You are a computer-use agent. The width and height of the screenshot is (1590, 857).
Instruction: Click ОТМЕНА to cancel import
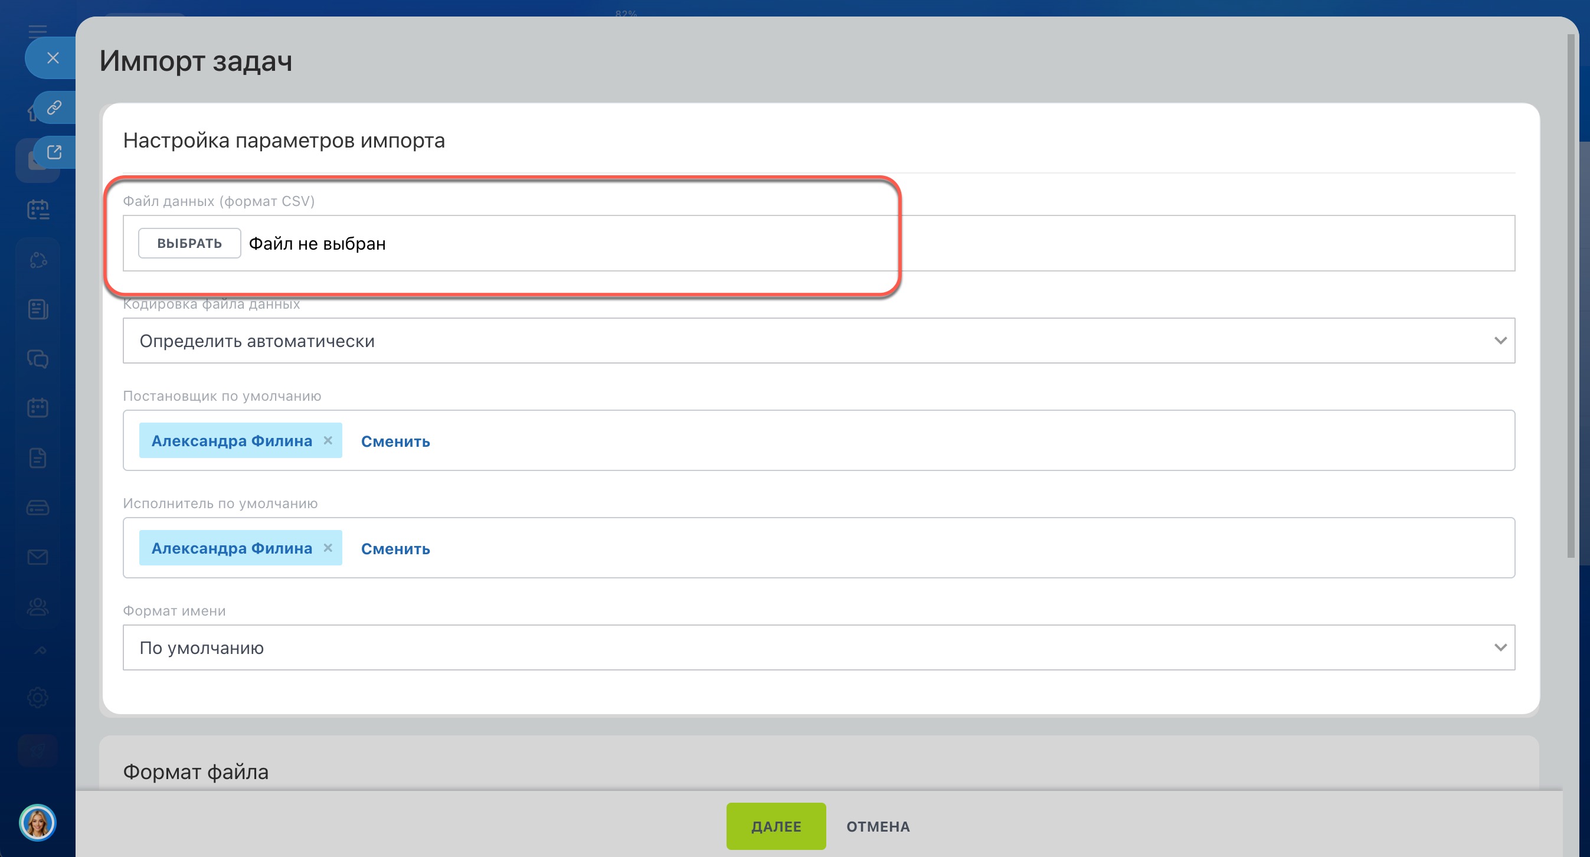(x=878, y=826)
